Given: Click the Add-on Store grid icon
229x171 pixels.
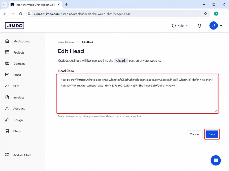Looking at the screenshot, I should click(7, 155).
